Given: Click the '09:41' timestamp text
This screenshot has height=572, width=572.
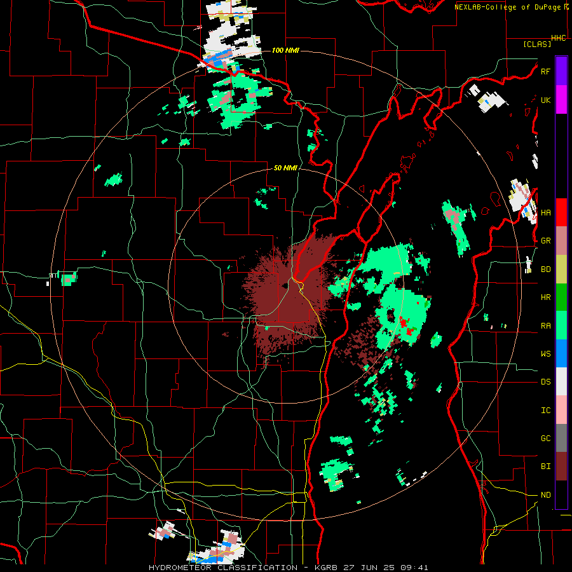Looking at the screenshot, I should pos(416,568).
